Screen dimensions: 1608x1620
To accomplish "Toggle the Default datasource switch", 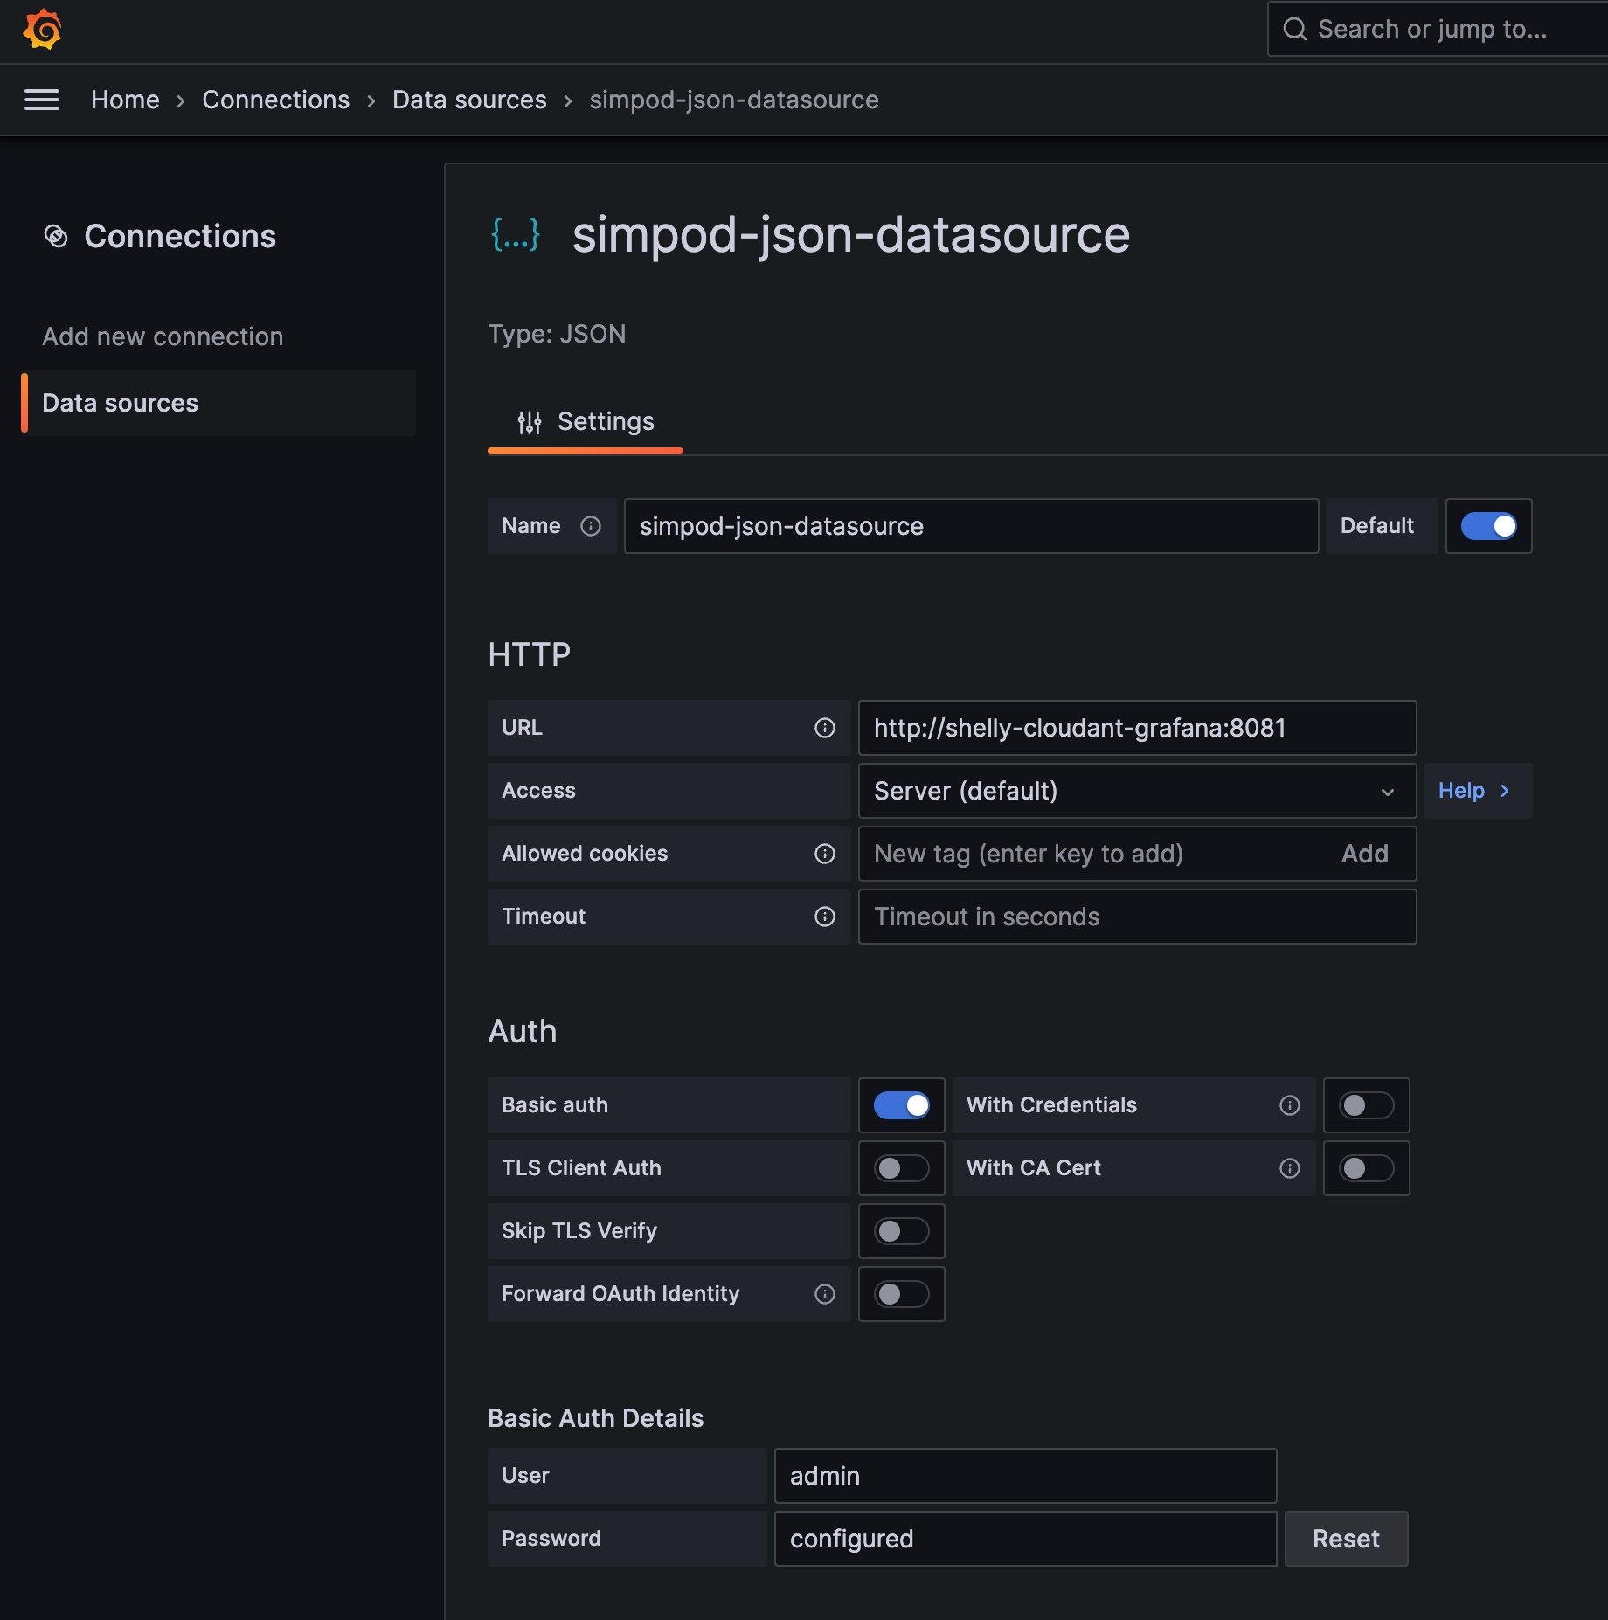I will (x=1488, y=526).
